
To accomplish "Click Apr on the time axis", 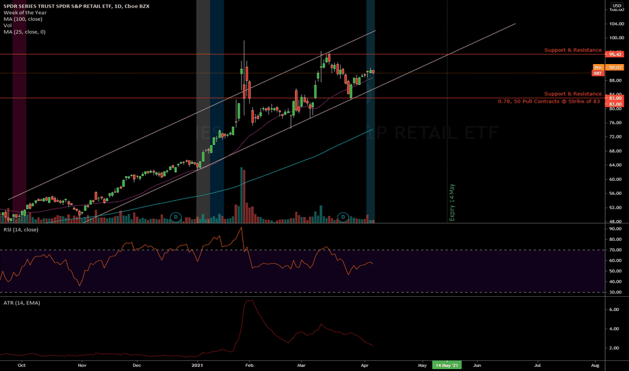I will coord(364,366).
